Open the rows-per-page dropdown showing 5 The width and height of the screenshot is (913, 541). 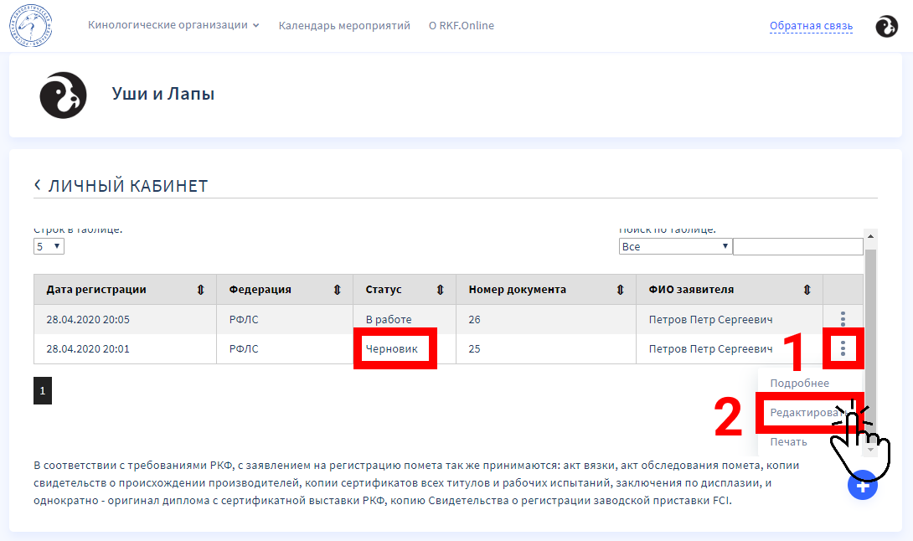[49, 246]
